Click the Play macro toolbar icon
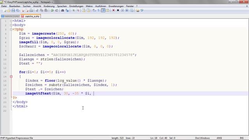Viewport: 249px width, 140px height. 123,10
